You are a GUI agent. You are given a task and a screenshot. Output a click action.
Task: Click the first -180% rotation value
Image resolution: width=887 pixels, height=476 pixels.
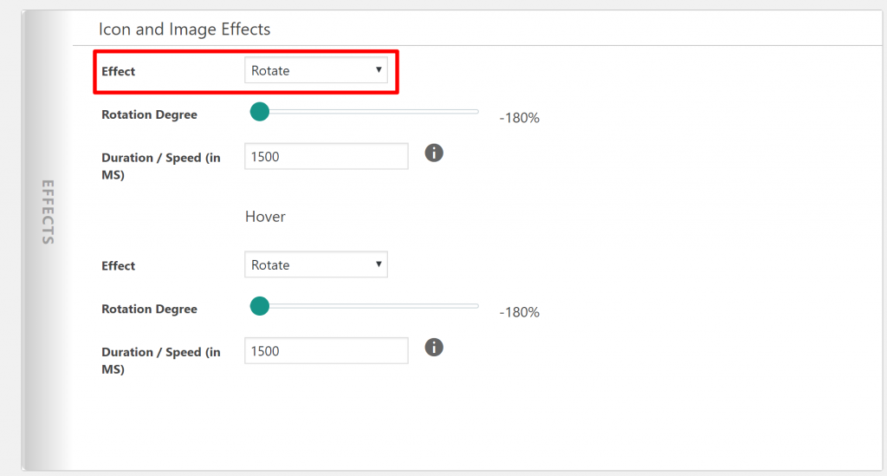(x=520, y=118)
